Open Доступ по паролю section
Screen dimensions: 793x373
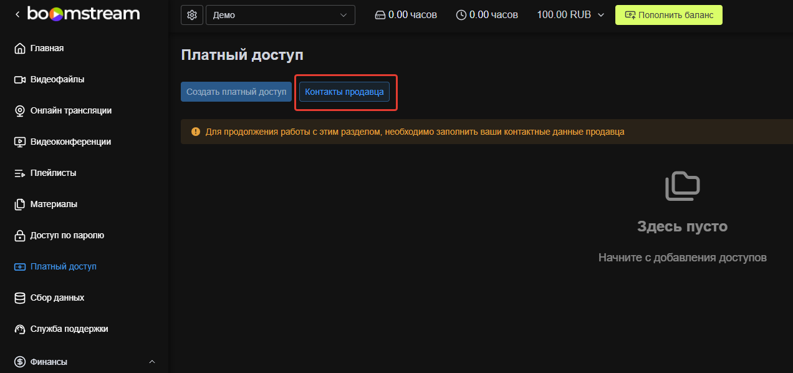coord(67,235)
